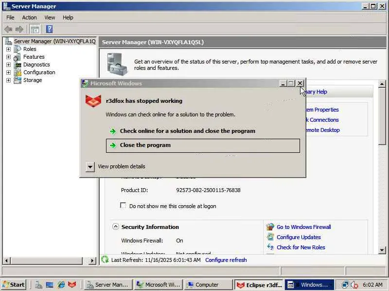Image resolution: width=389 pixels, height=291 pixels.
Task: Click vertical scrollbar up arrow in main pane
Action: (x=382, y=84)
